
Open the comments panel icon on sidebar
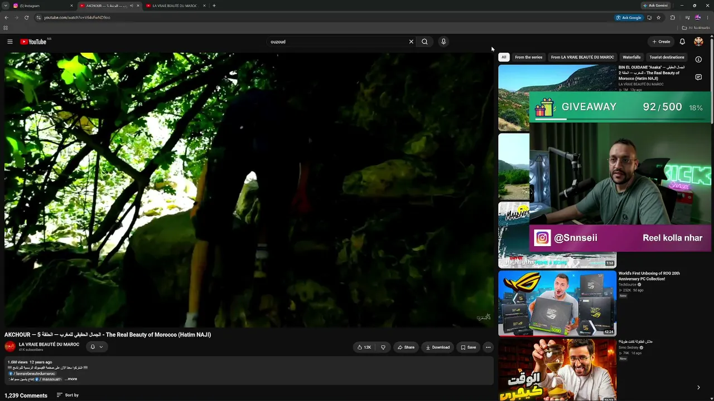click(x=698, y=77)
